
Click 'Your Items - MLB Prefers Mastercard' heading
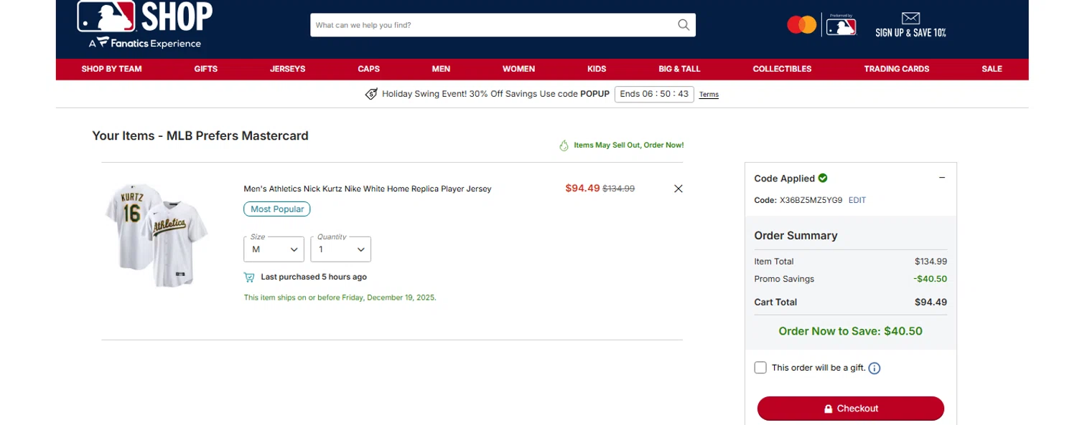coord(200,135)
